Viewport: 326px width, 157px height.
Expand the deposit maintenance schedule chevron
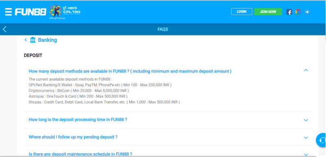(306, 155)
